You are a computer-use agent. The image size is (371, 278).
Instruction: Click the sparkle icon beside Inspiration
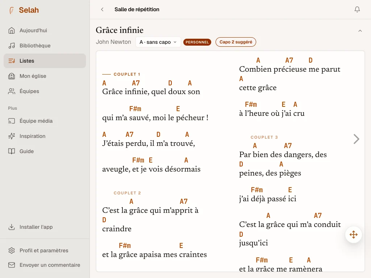pos(12,136)
